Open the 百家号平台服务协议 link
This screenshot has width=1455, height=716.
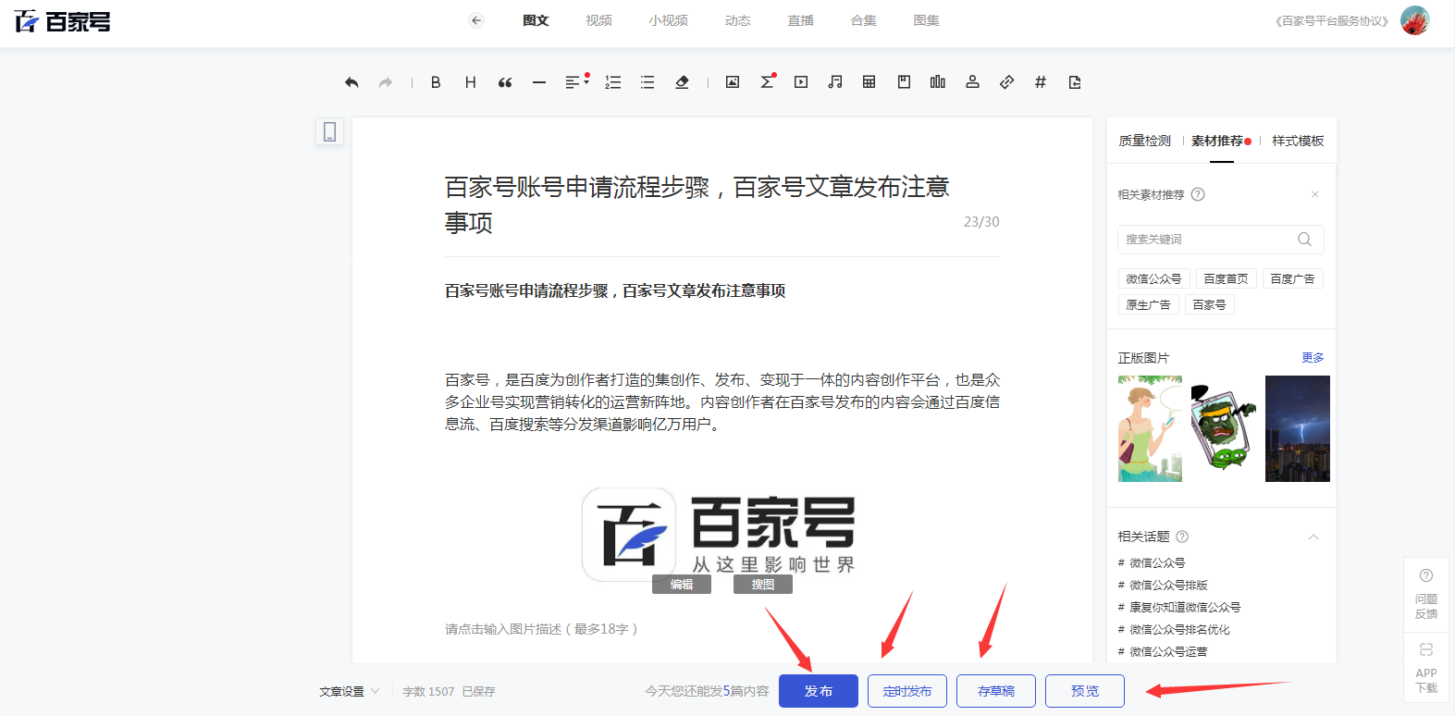coord(1331,21)
